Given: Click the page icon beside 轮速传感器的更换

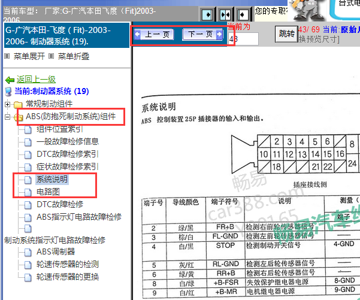Looking at the screenshot, I should pyautogui.click(x=28, y=278).
